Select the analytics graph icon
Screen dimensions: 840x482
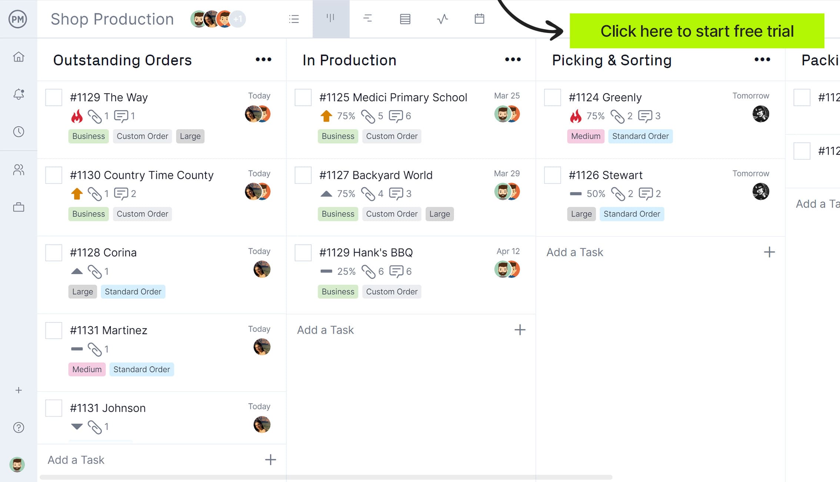[443, 19]
